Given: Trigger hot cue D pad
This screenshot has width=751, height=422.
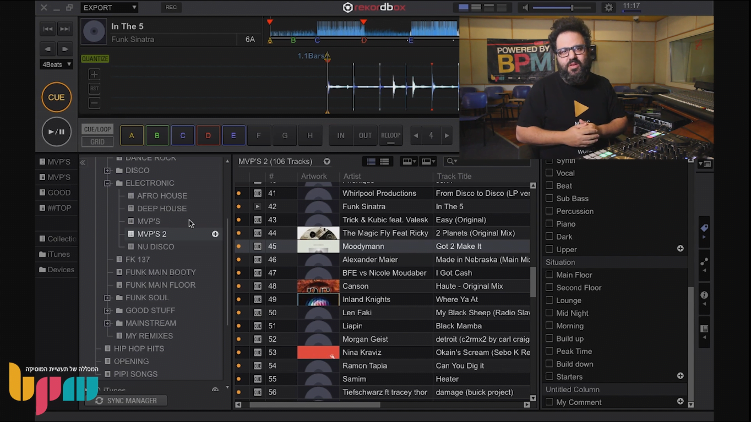Looking at the screenshot, I should 208,135.
